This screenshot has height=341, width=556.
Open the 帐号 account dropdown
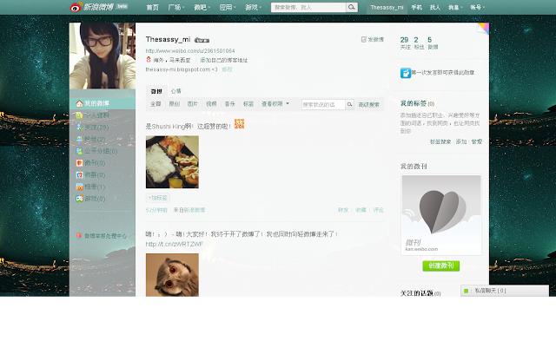[x=477, y=7]
